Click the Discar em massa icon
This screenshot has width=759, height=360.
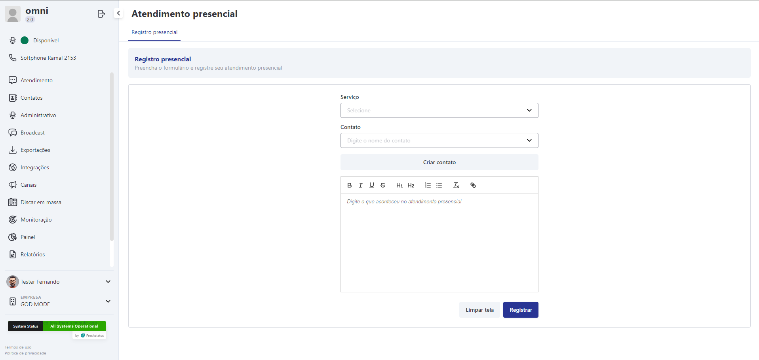coord(13,202)
